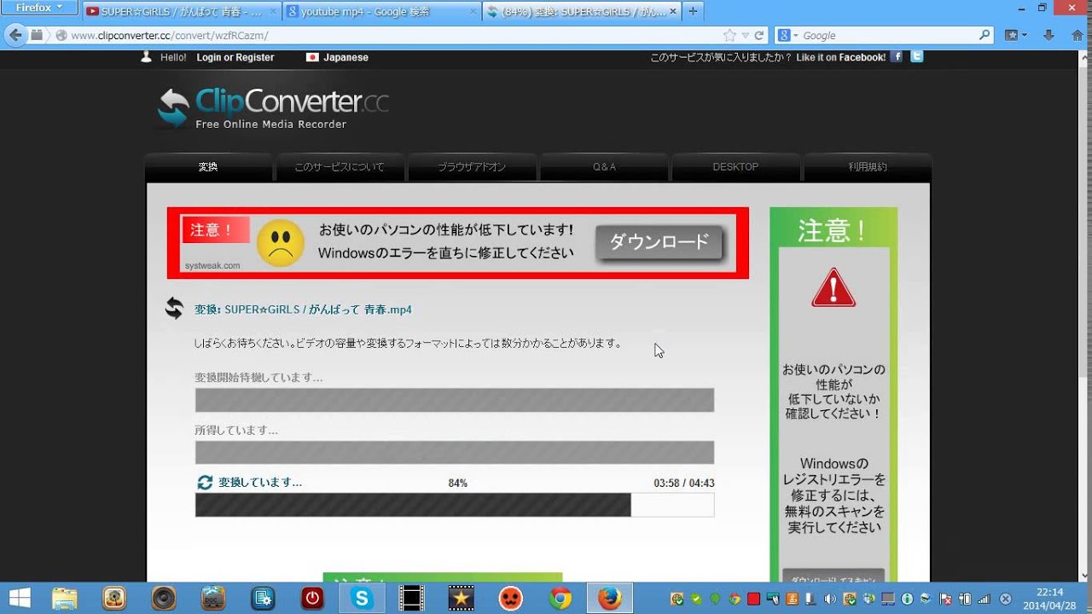This screenshot has width=1092, height=614.
Task: Click the 03:58 / 04:43 time text
Action: tap(684, 483)
